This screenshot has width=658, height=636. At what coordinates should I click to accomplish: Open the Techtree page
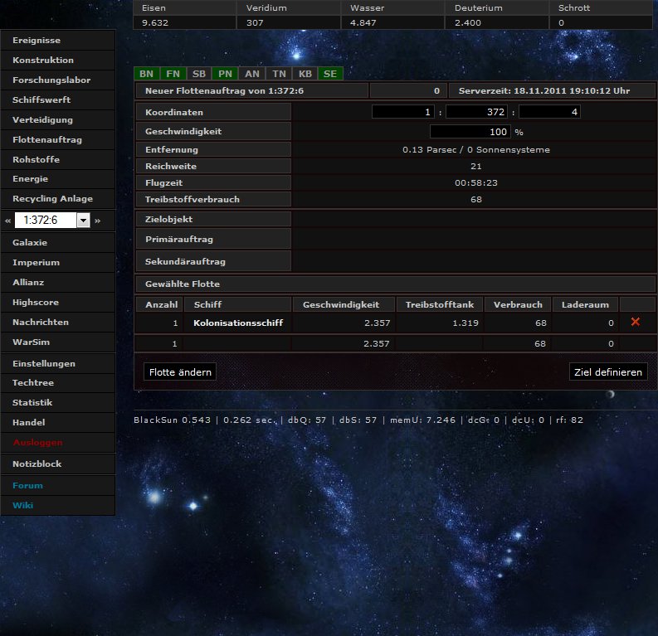58,383
